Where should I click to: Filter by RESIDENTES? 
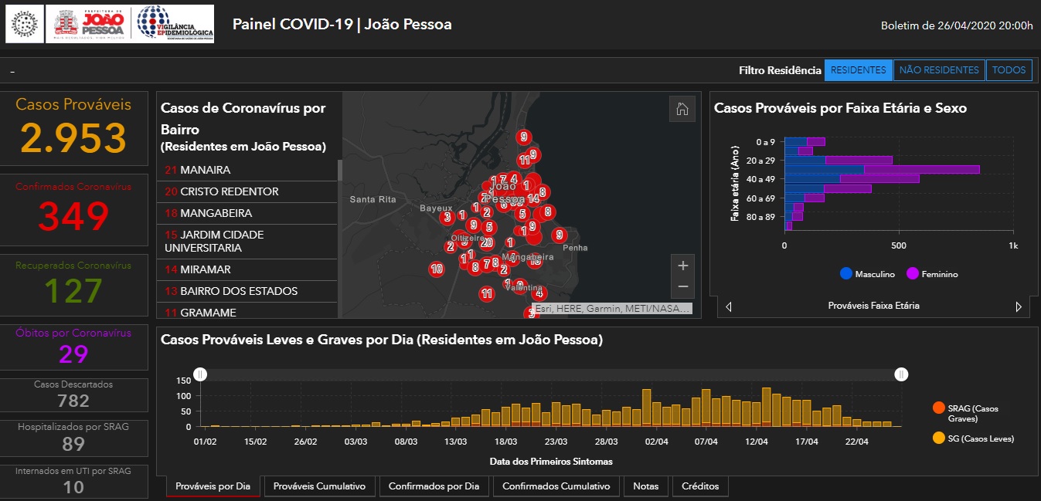click(x=859, y=70)
